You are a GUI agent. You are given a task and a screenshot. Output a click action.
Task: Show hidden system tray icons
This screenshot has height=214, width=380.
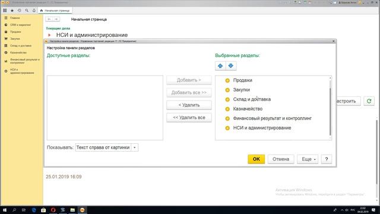[342, 210]
